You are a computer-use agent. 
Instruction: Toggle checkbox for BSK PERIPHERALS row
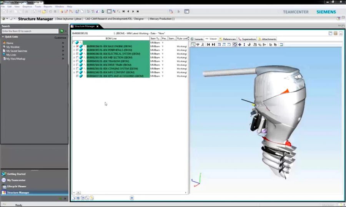[x=77, y=50]
